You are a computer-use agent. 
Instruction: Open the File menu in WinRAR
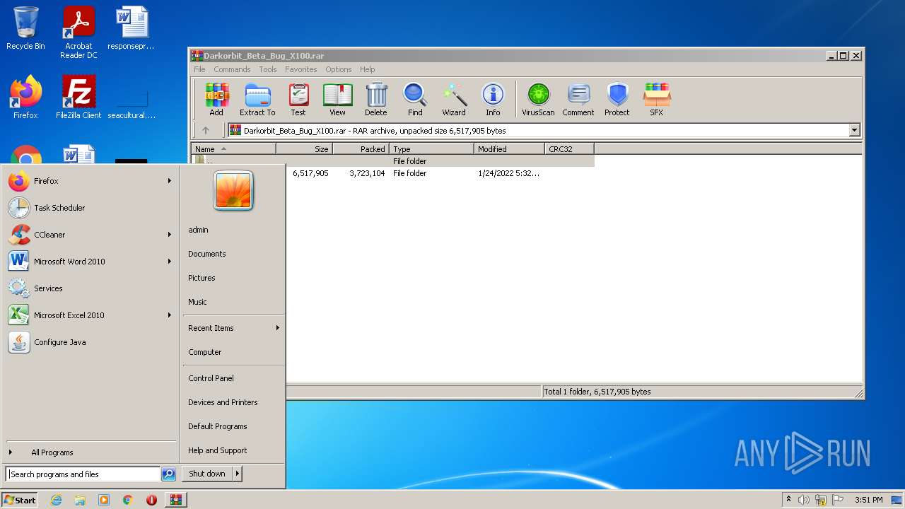click(199, 69)
